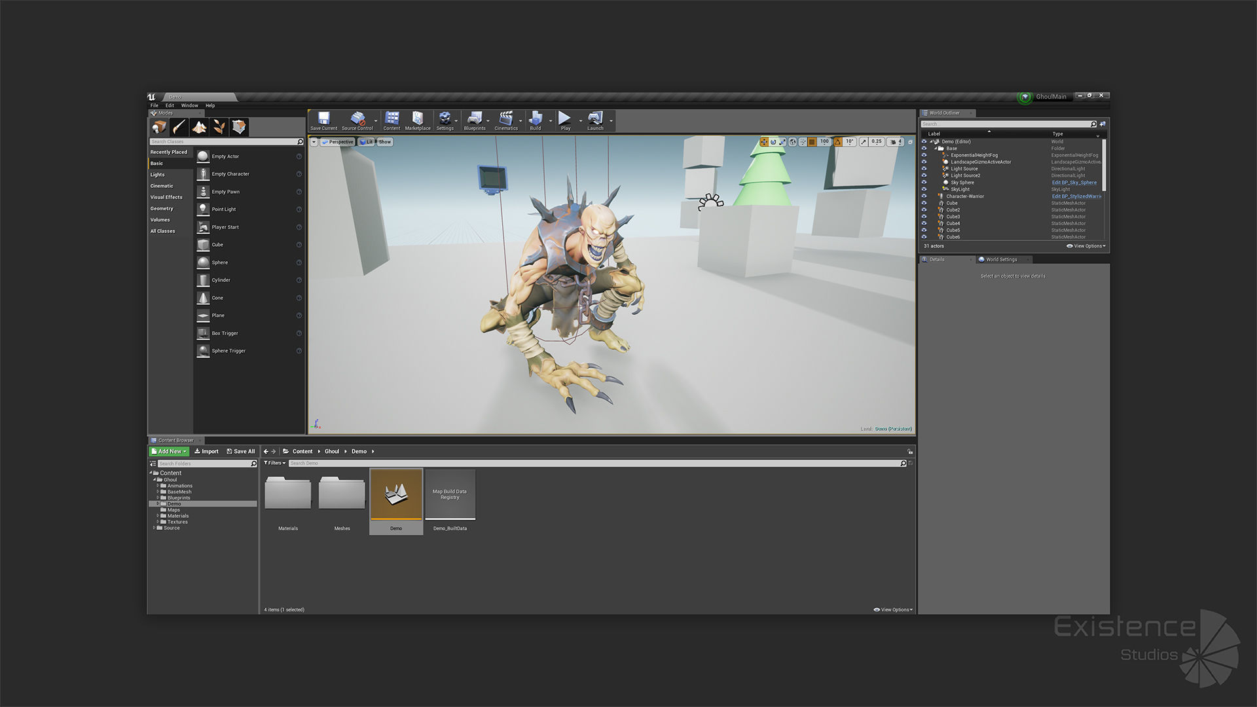
Task: Open the Perspective view dropdown
Action: coord(337,141)
